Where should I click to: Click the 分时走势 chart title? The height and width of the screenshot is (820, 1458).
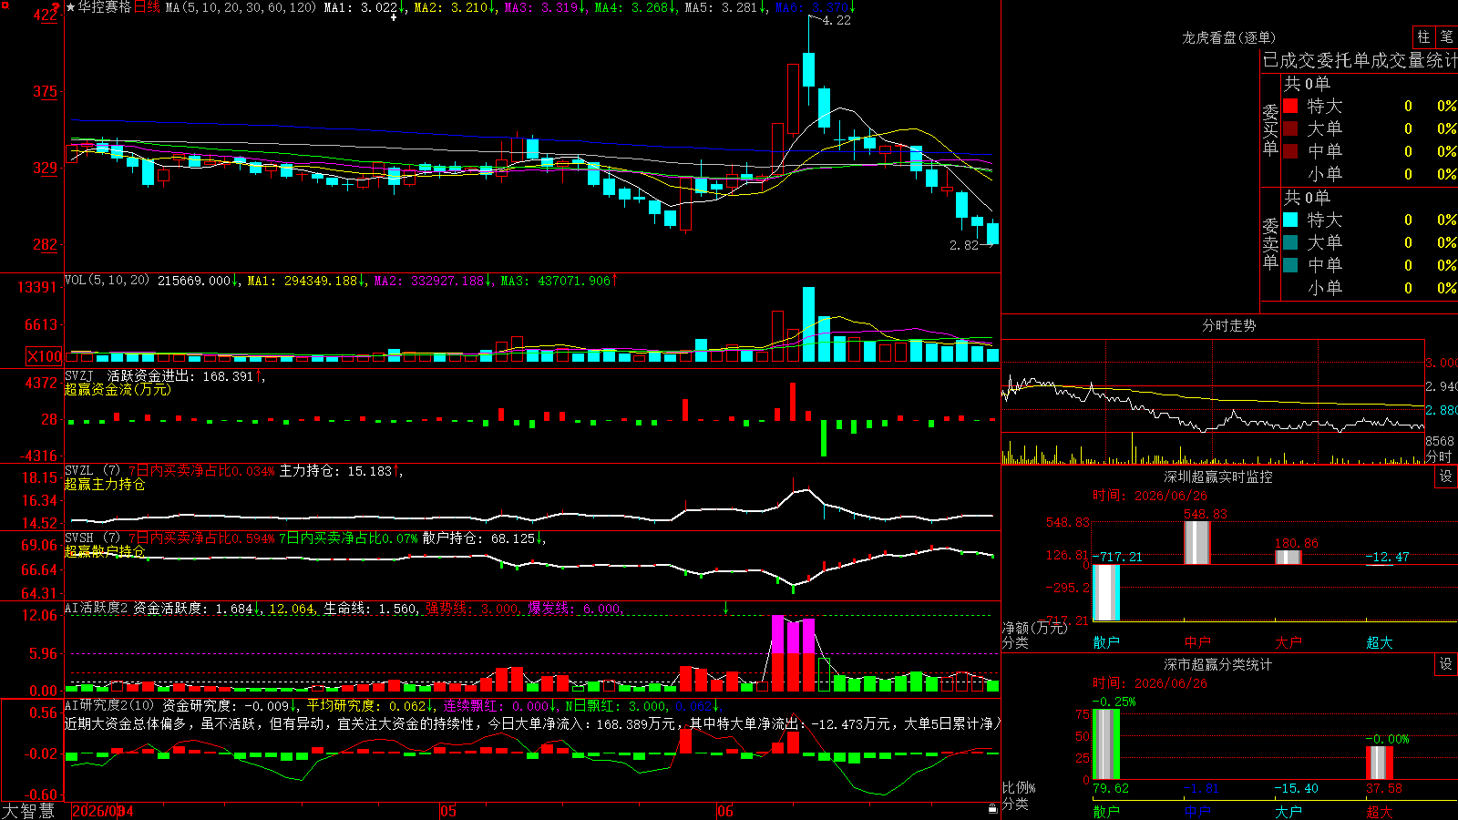point(1229,325)
